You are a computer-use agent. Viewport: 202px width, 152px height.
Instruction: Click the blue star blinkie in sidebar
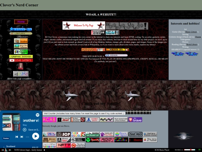[21, 29]
